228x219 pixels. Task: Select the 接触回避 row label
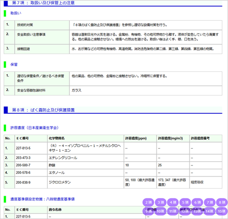click(x=23, y=49)
